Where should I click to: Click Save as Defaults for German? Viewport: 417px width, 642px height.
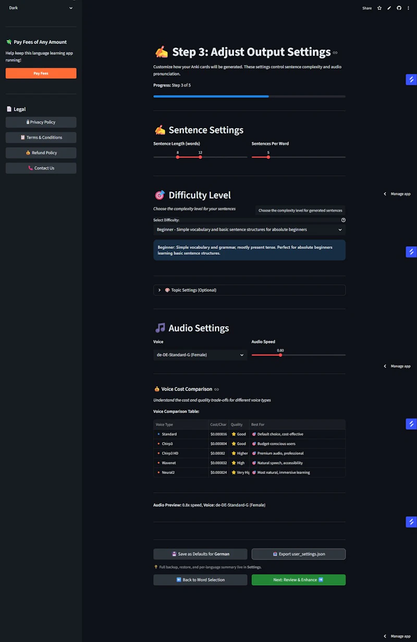tap(200, 554)
